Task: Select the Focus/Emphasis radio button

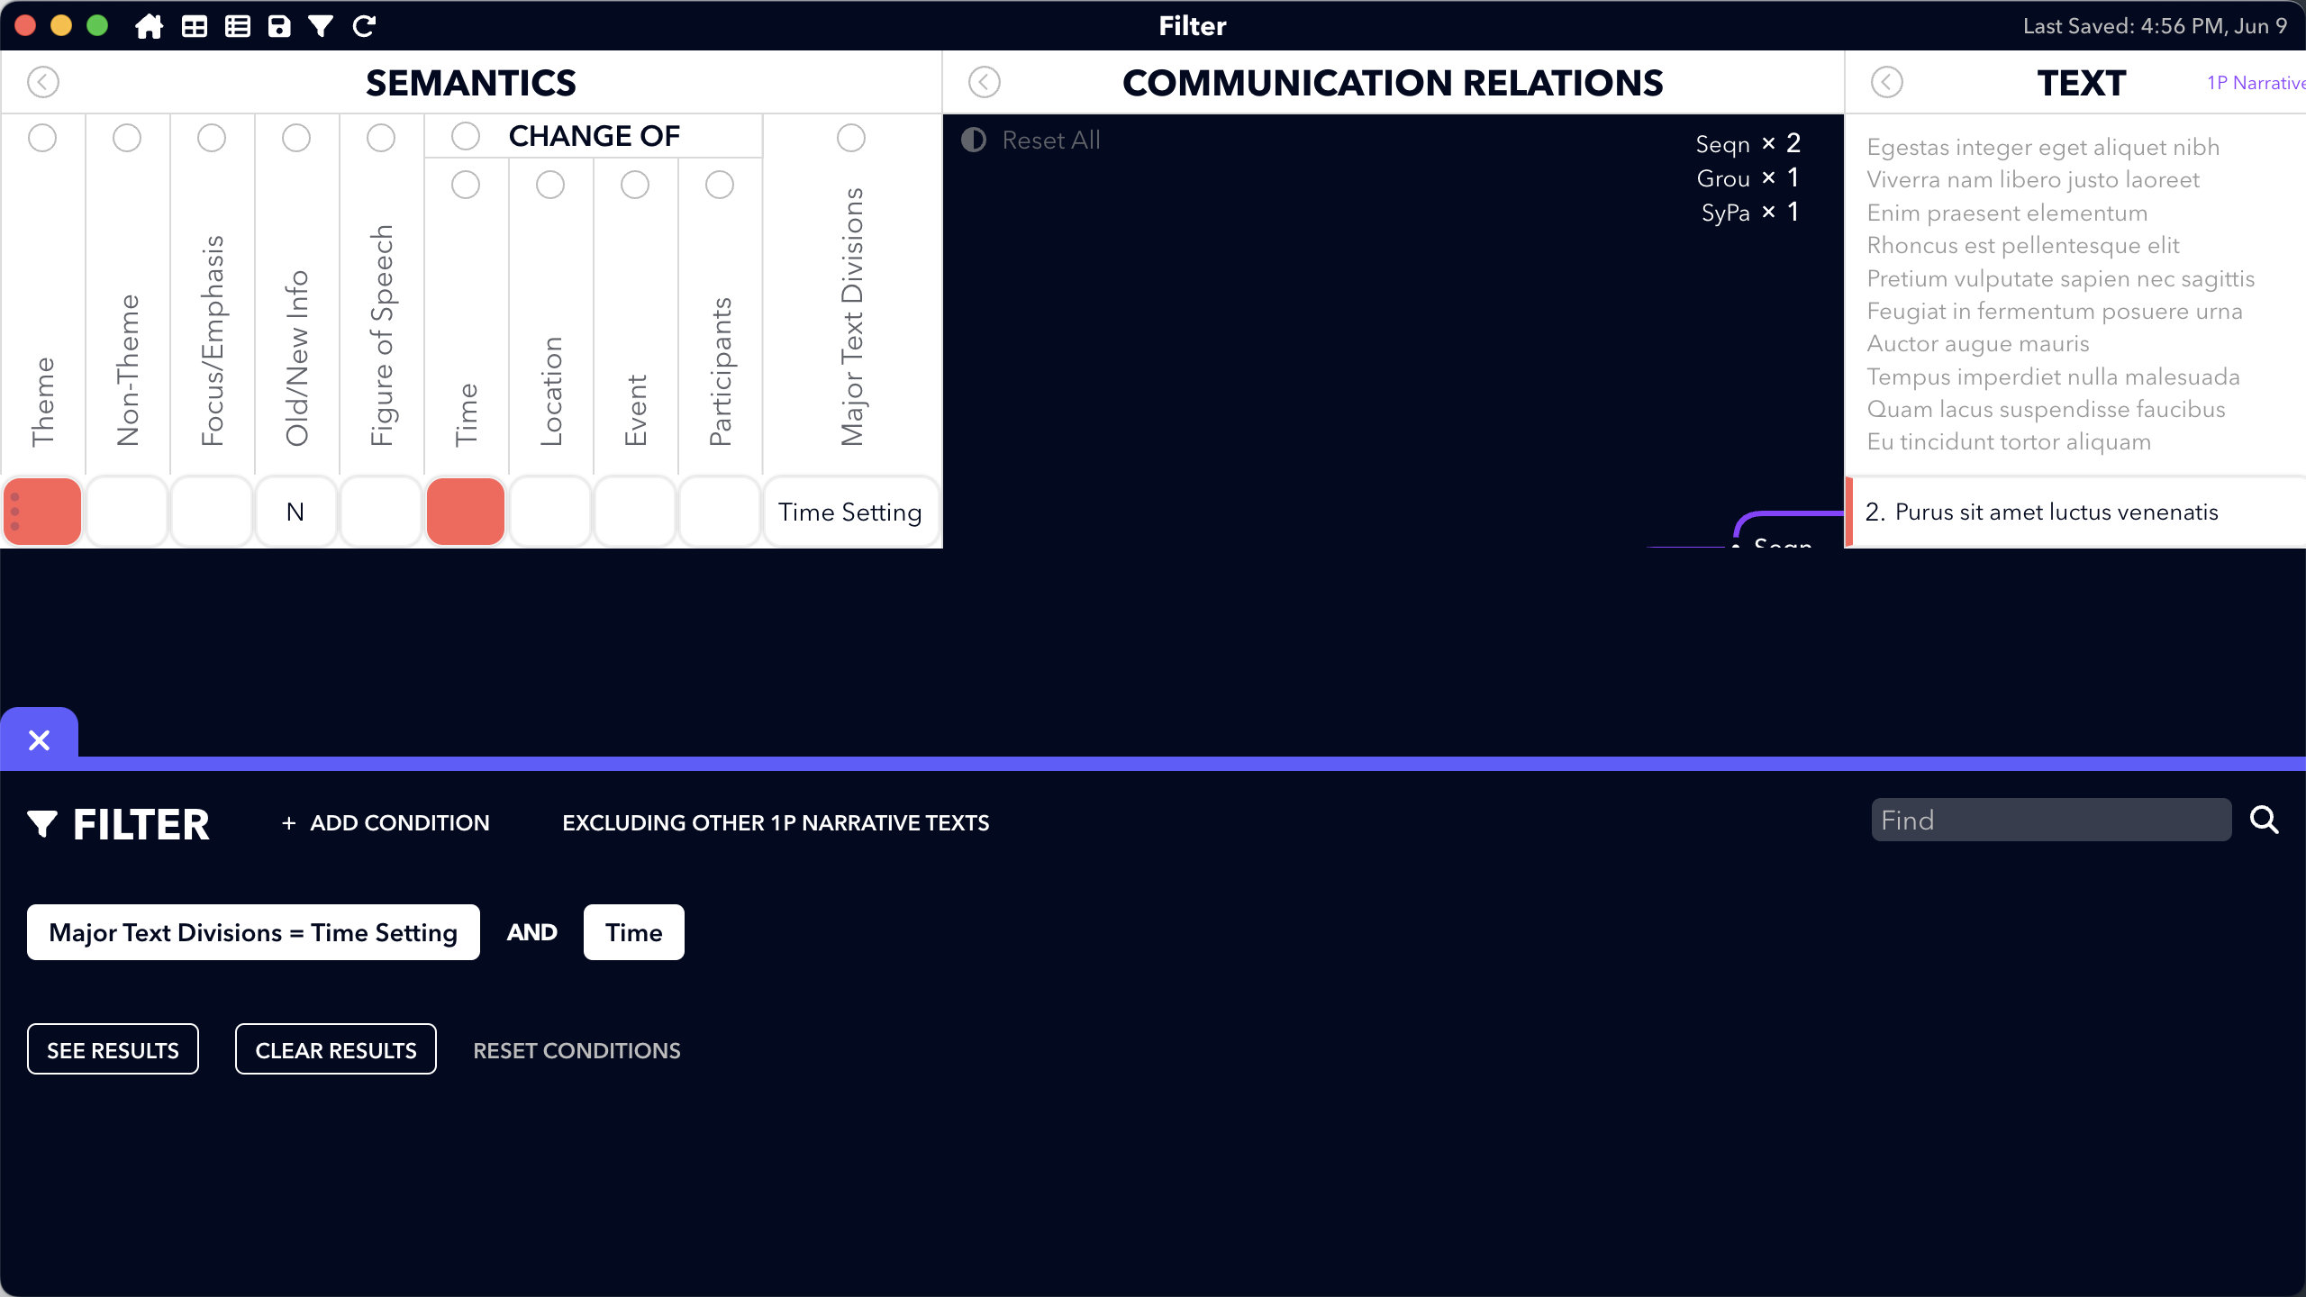Action: pyautogui.click(x=212, y=138)
